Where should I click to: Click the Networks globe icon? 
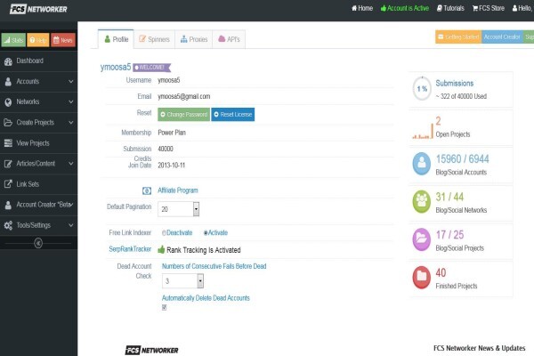pyautogui.click(x=8, y=102)
